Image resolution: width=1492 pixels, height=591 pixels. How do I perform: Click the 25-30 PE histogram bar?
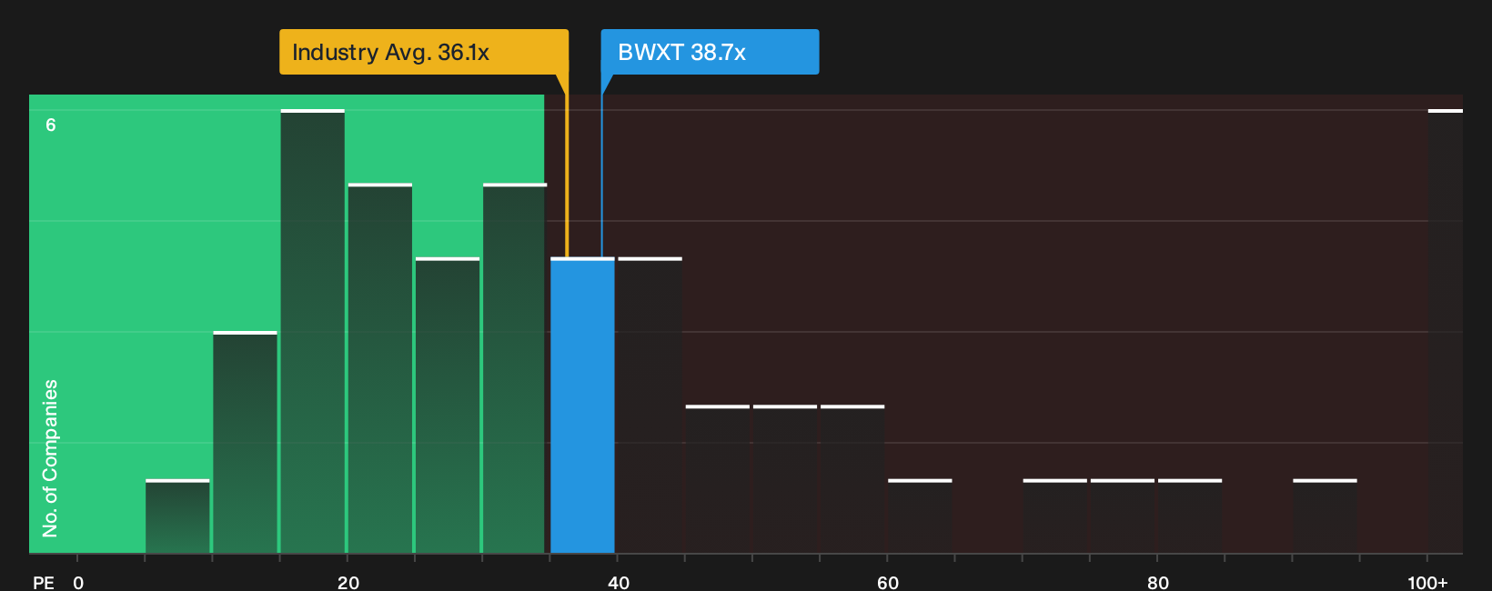coord(448,406)
